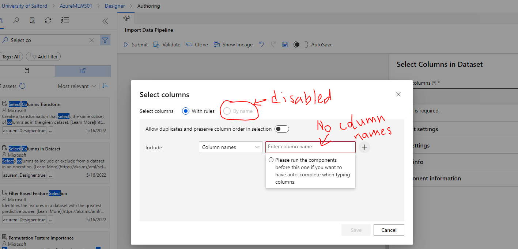Screen dimensions: 518x249
Task: Go to Designer breadcrumb
Action: 115,6
